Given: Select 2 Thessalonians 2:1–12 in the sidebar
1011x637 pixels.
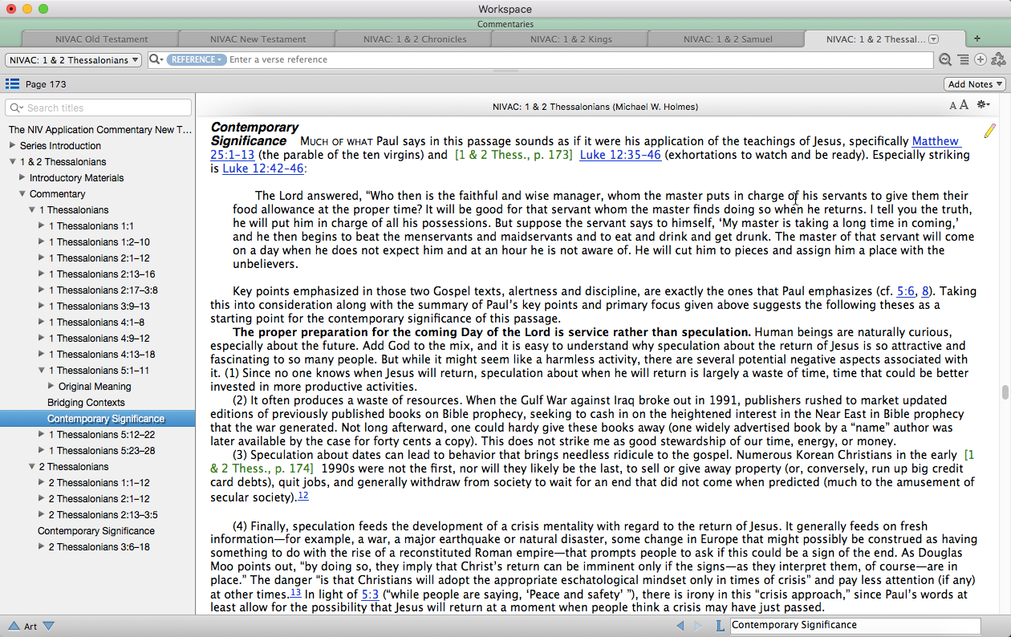Looking at the screenshot, I should (99, 498).
